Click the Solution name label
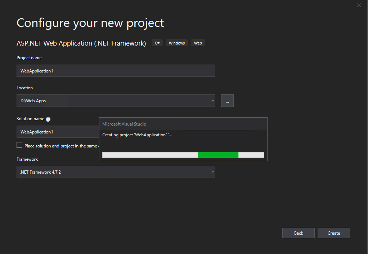This screenshot has width=368, height=254. tap(30, 119)
